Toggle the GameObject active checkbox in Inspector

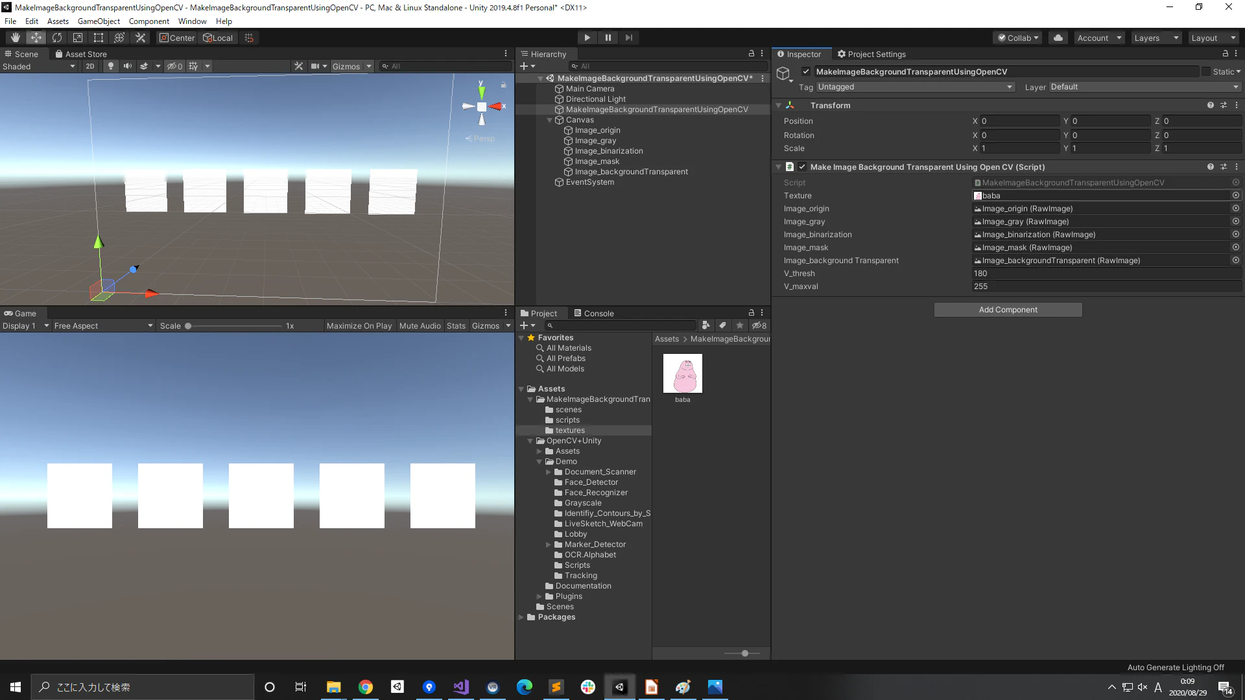point(806,71)
